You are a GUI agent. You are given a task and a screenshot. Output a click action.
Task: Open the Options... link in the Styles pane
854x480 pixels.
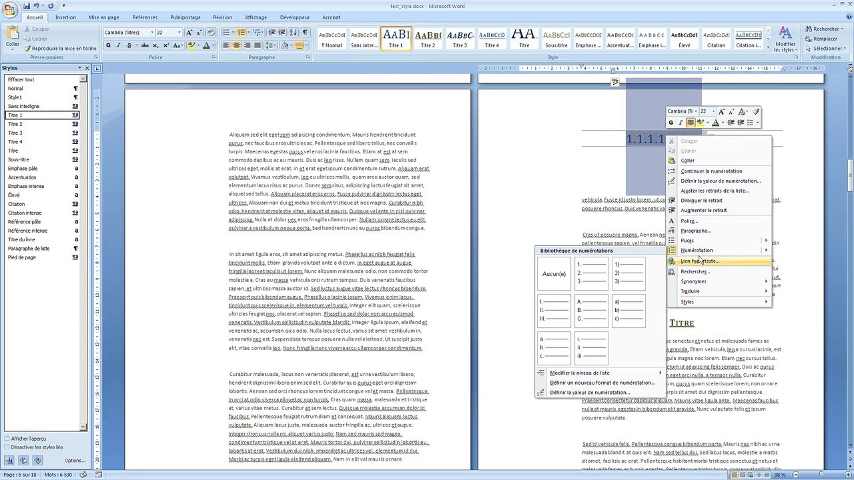pyautogui.click(x=75, y=461)
